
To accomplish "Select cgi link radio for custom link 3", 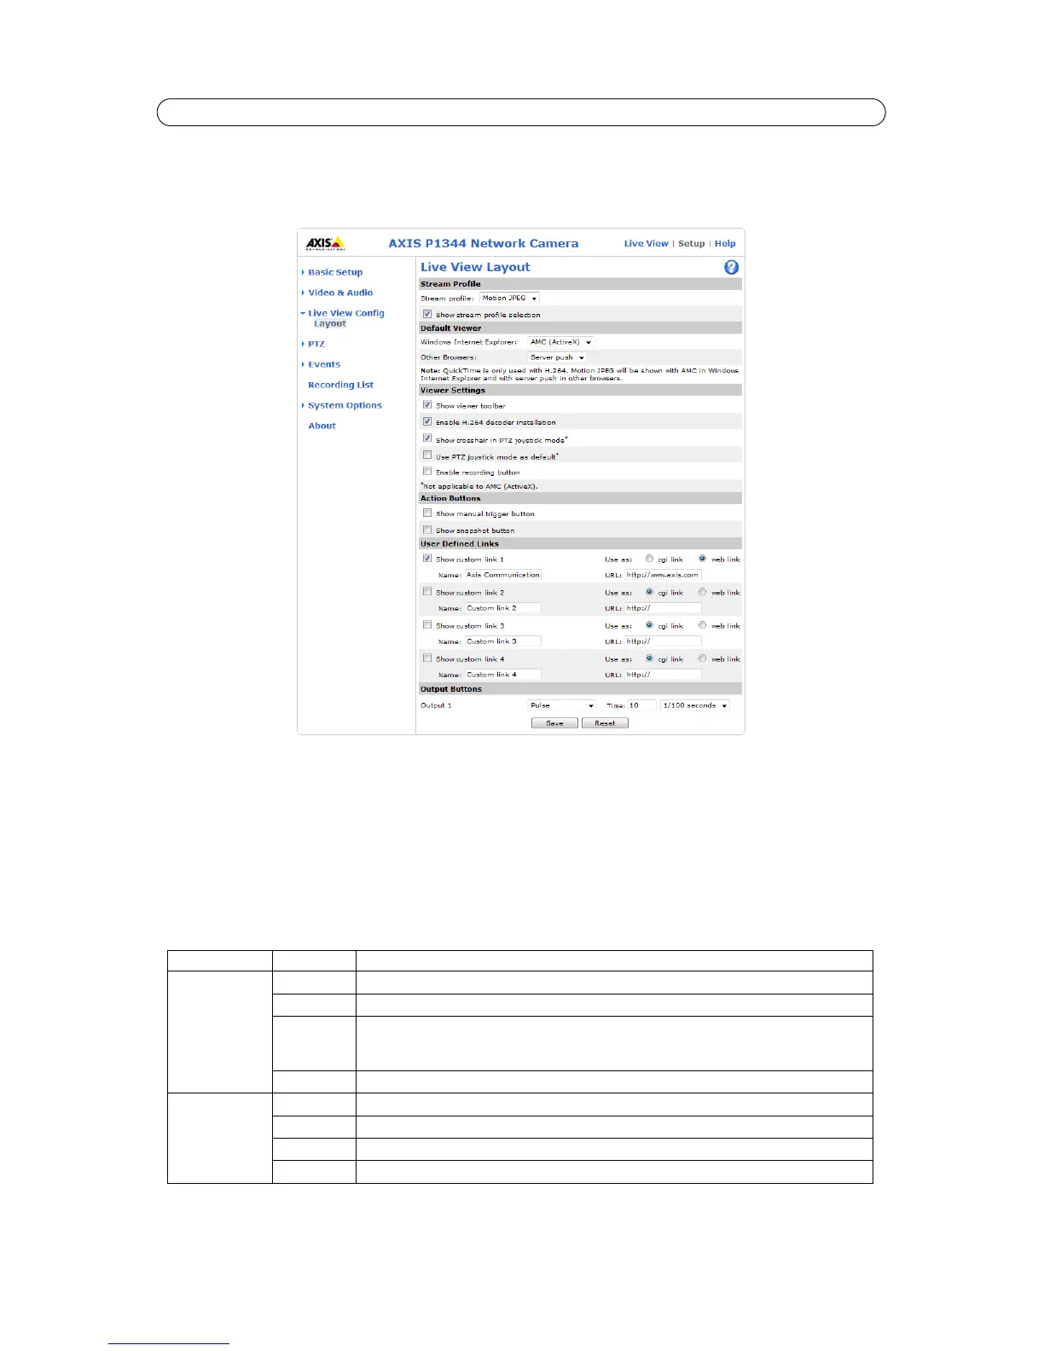I will click(x=649, y=625).
